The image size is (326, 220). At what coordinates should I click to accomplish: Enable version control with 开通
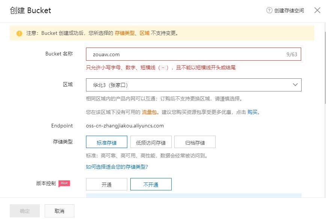click(107, 184)
